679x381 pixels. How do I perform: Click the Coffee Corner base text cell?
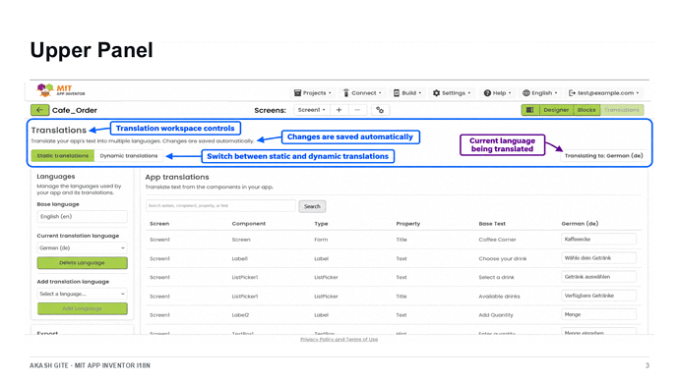point(497,240)
